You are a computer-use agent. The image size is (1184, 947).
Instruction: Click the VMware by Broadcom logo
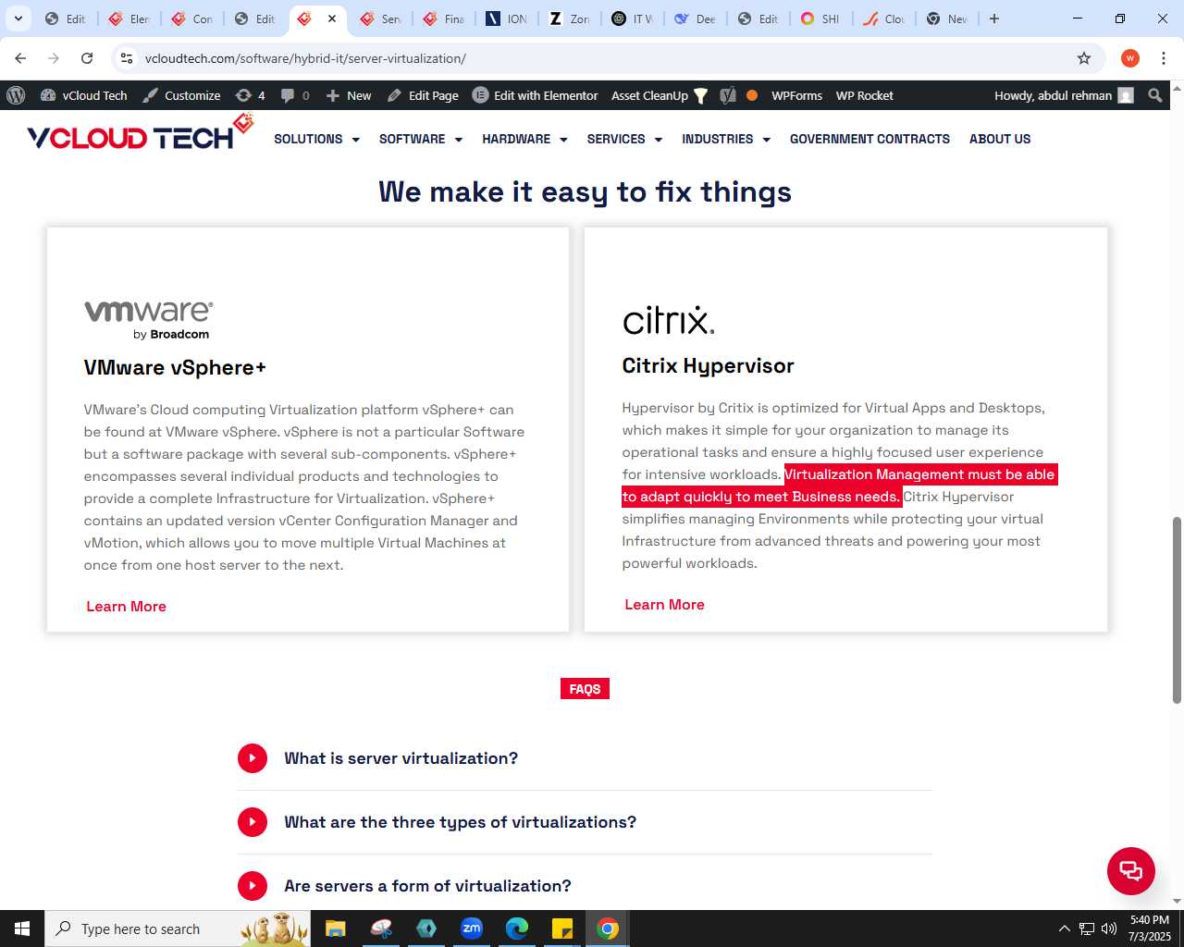tap(149, 320)
